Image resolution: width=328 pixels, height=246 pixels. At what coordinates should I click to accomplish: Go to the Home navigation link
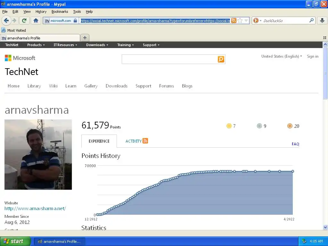pos(13,86)
